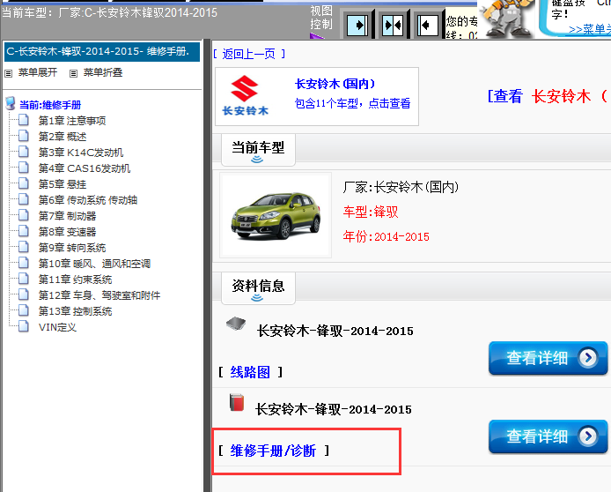Image resolution: width=611 pixels, height=492 pixels.
Task: Click the gray wiring diagram module icon
Action: point(236,324)
